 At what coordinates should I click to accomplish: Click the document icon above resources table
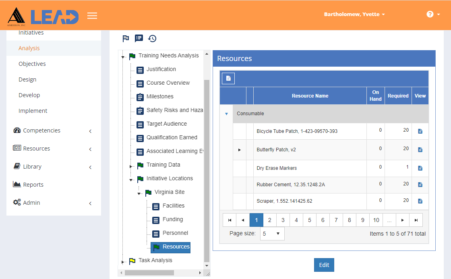(228, 78)
